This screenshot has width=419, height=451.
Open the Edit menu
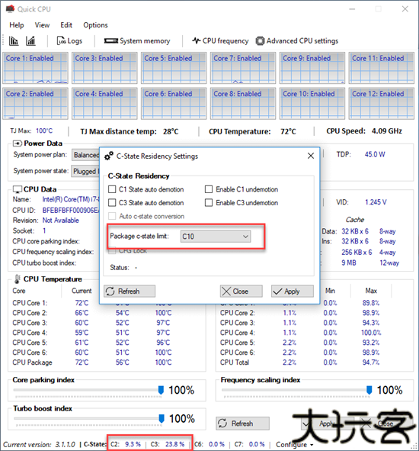(66, 25)
